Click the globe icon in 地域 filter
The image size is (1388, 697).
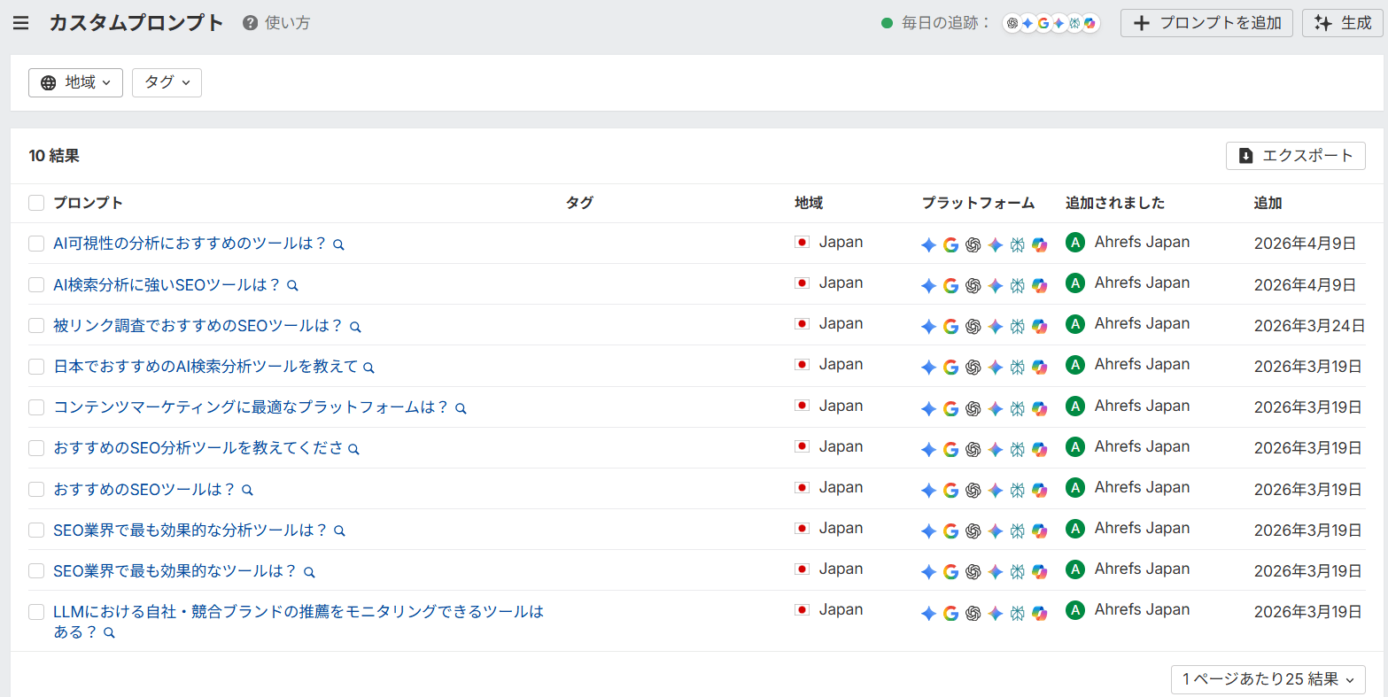tap(49, 82)
